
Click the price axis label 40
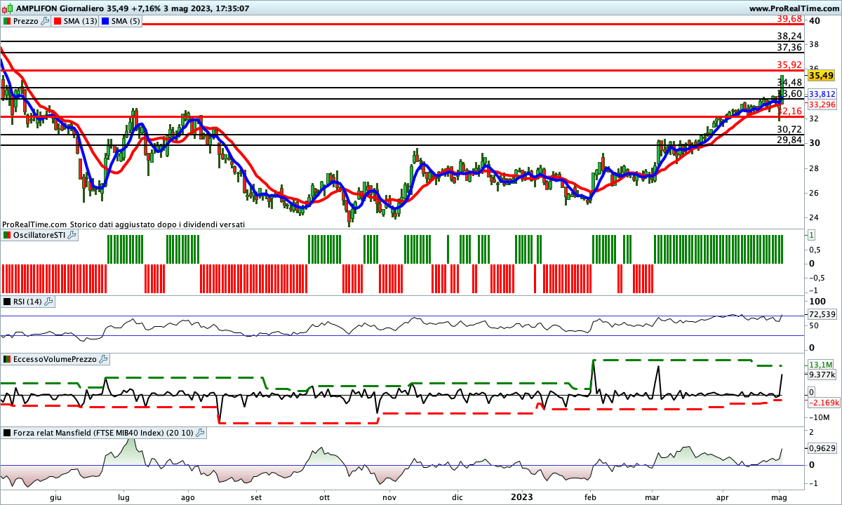click(x=815, y=21)
